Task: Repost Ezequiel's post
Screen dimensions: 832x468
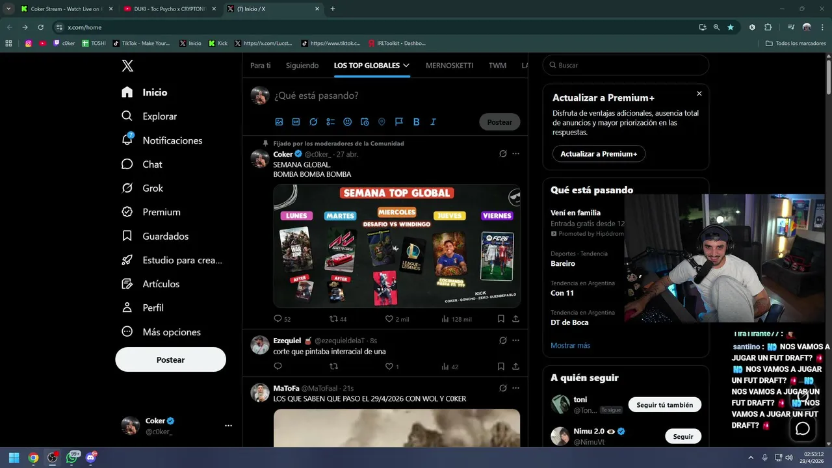Action: 334,367
